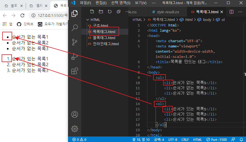Click New Folder icon in explorer
The width and height of the screenshot is (246, 142).
pyautogui.click(x=101, y=12)
